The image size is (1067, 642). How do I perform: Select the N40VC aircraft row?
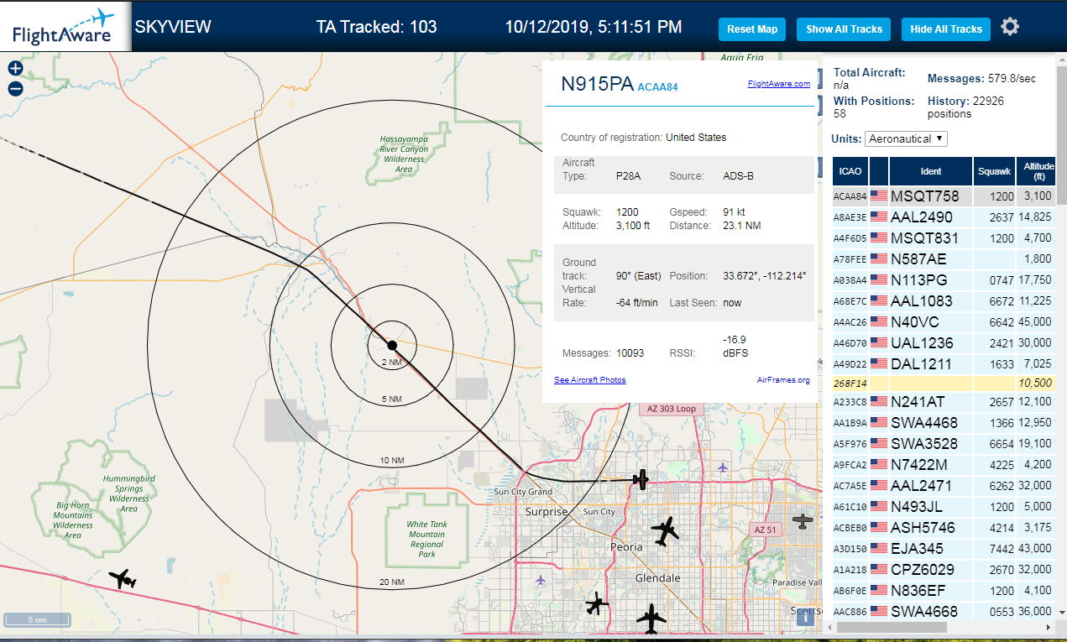pyautogui.click(x=944, y=322)
